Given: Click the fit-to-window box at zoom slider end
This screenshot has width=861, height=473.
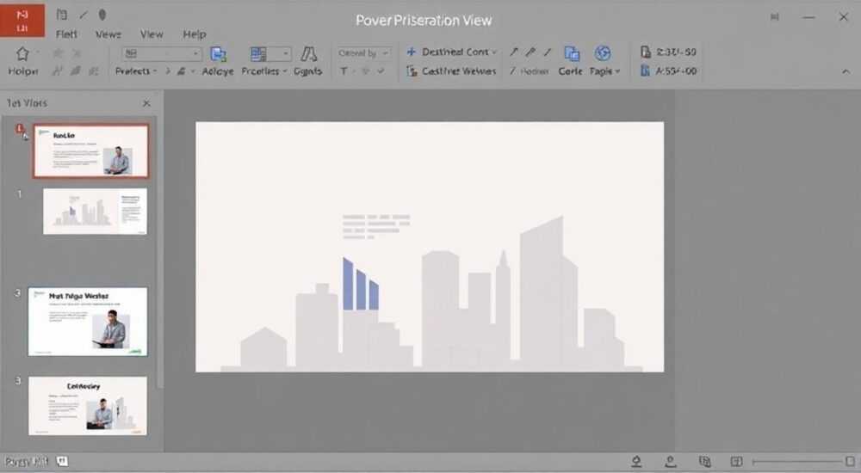Looking at the screenshot, I should 850,462.
